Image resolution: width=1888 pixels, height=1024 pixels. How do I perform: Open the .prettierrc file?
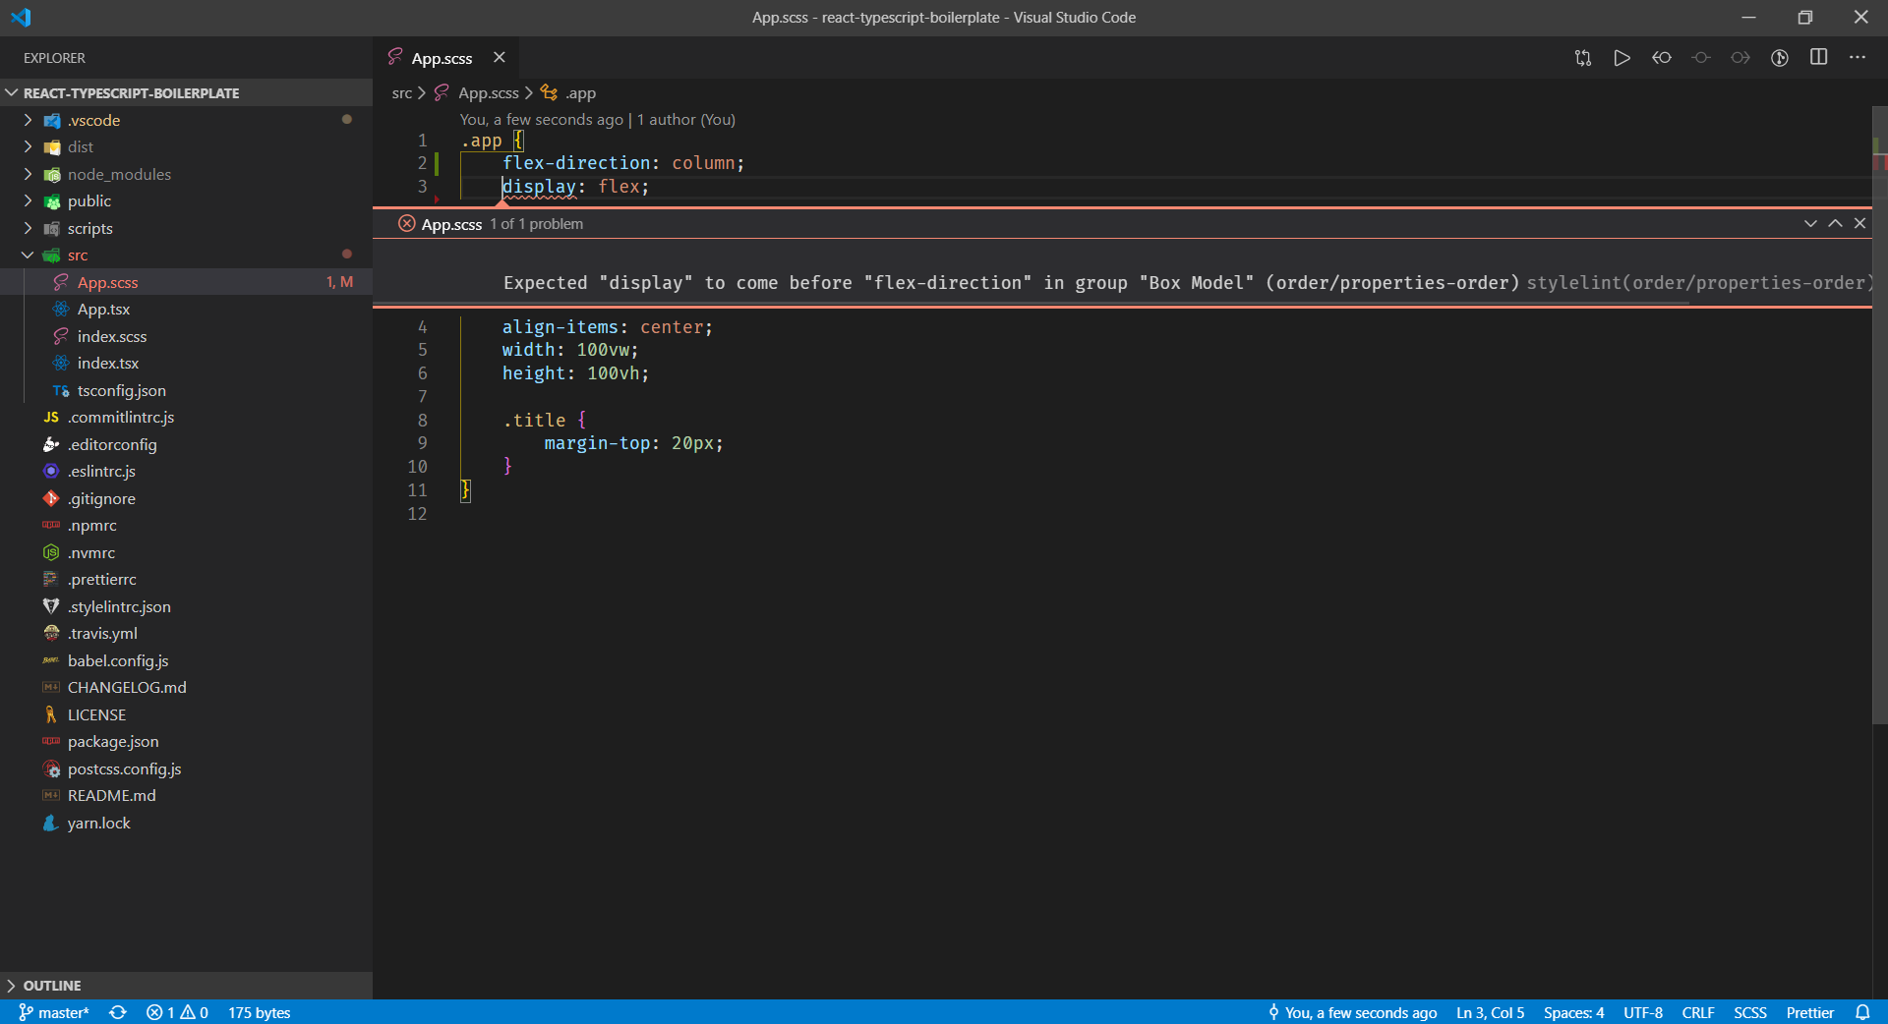(187, 579)
